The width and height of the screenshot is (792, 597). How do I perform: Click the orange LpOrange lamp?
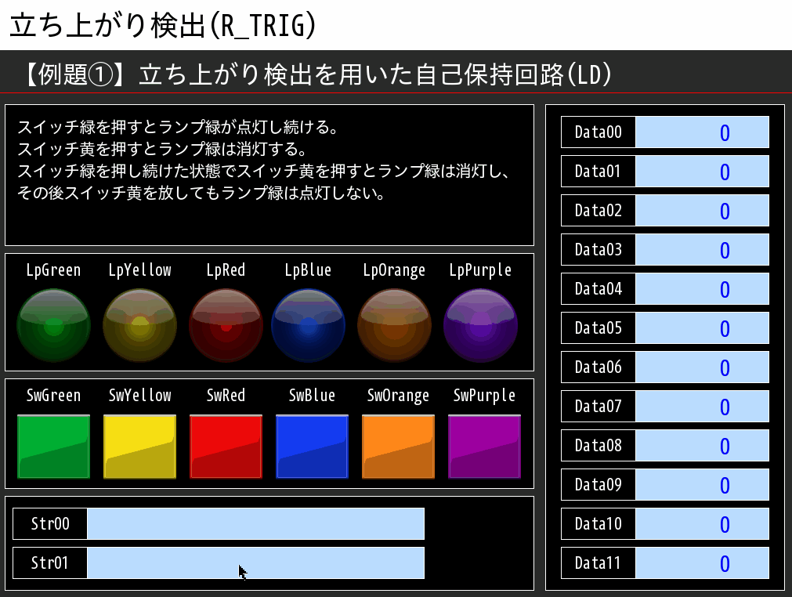point(395,325)
